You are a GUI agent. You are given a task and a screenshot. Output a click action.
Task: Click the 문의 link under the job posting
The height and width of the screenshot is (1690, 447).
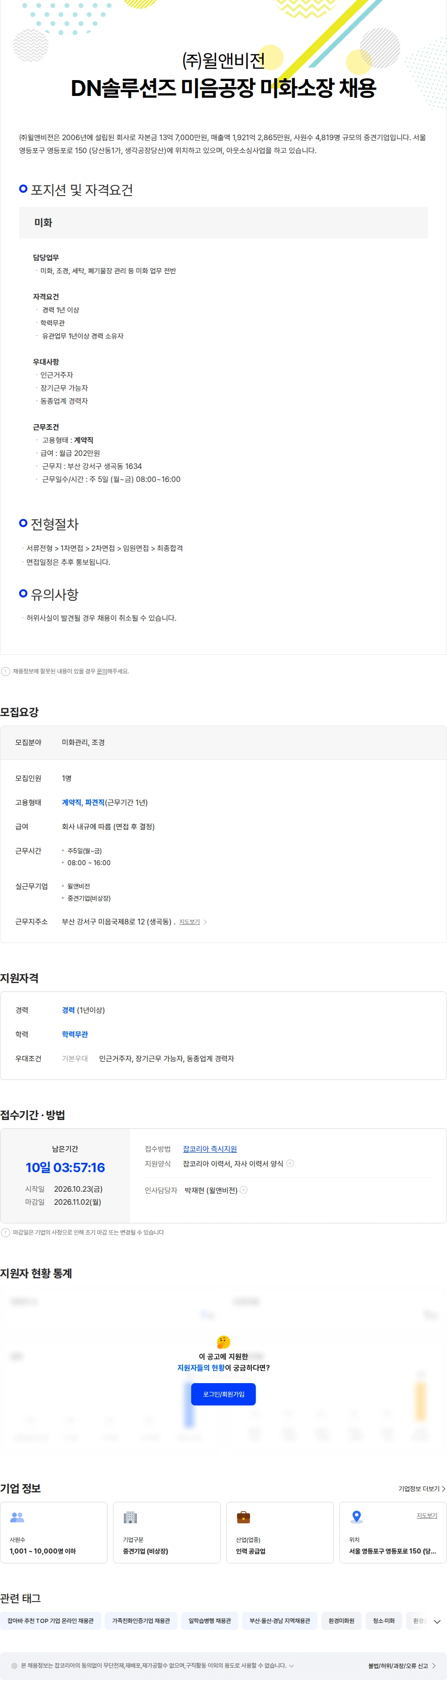[102, 671]
